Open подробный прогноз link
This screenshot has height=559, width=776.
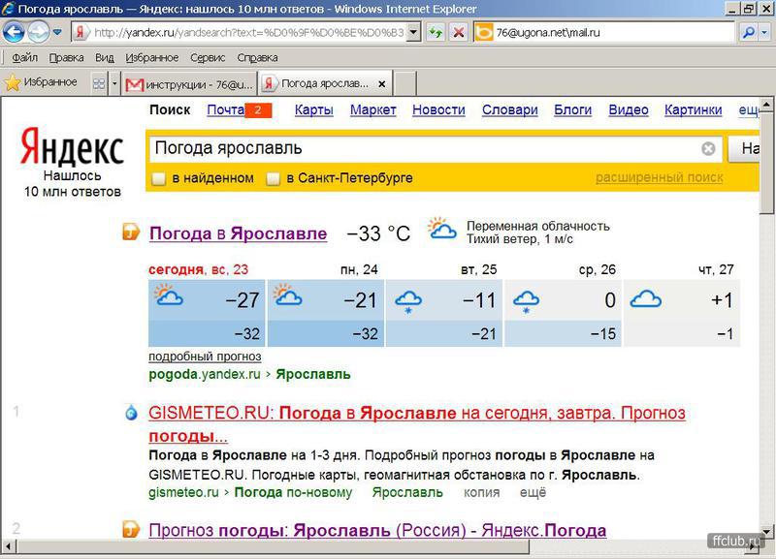coord(205,357)
